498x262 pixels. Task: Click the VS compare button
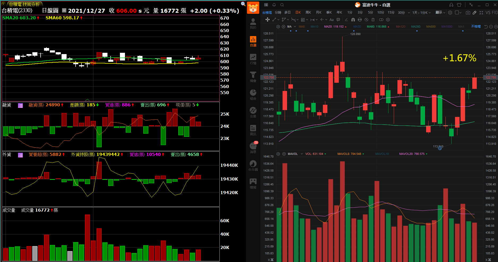click(488, 12)
